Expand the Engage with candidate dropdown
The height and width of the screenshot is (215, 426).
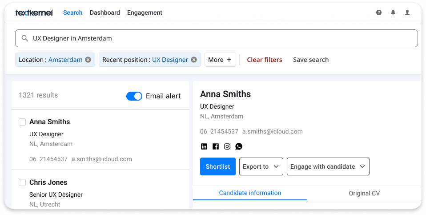click(x=328, y=166)
